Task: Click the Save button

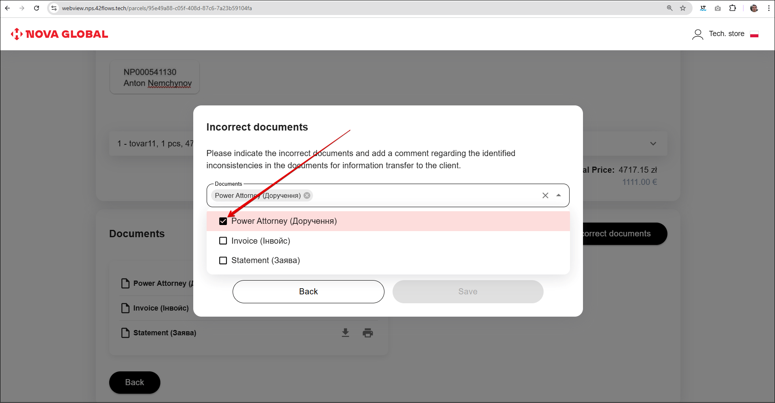Action: tap(468, 292)
